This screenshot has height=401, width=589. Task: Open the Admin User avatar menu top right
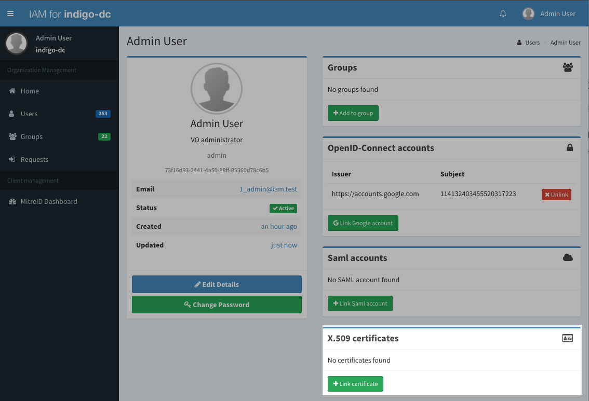pos(549,13)
